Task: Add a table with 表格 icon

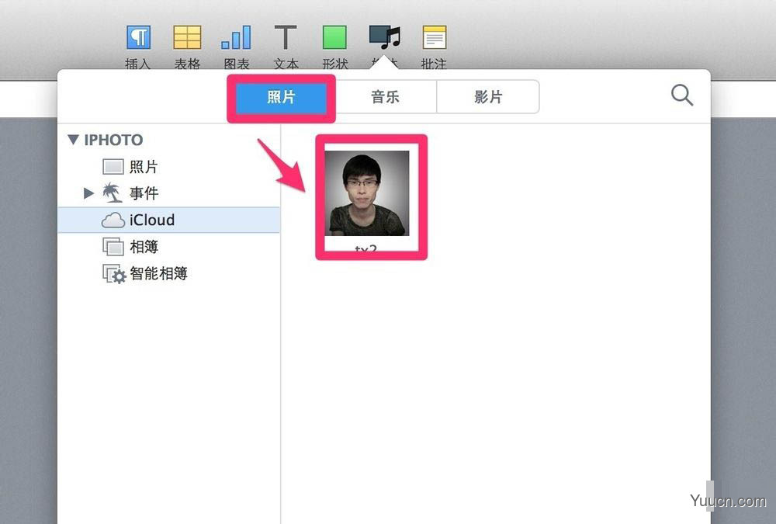Action: click(x=187, y=37)
